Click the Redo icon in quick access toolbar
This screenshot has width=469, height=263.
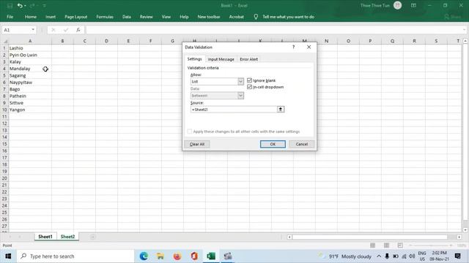pos(32,5)
